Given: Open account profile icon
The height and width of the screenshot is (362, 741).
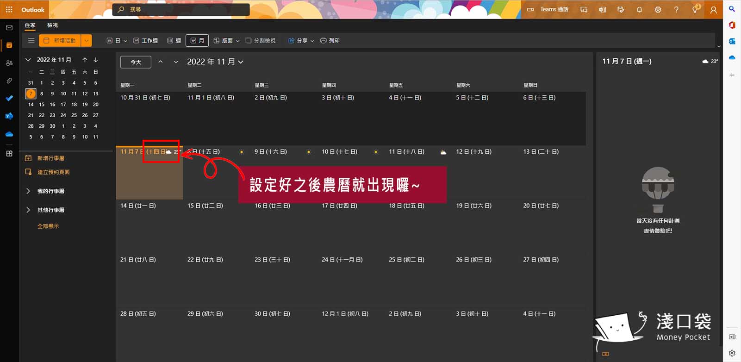Looking at the screenshot, I should tap(713, 9).
